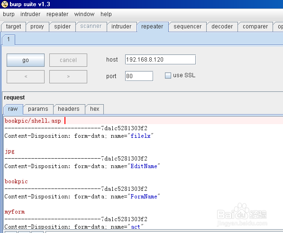Viewport: 283px width, 233px height.
Task: Click the bookpic/shell.asp line in request
Action: pyautogui.click(x=33, y=121)
